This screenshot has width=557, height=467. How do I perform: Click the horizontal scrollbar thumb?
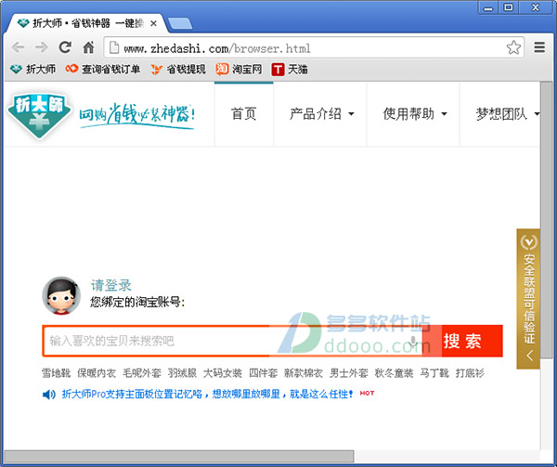pyautogui.click(x=179, y=457)
